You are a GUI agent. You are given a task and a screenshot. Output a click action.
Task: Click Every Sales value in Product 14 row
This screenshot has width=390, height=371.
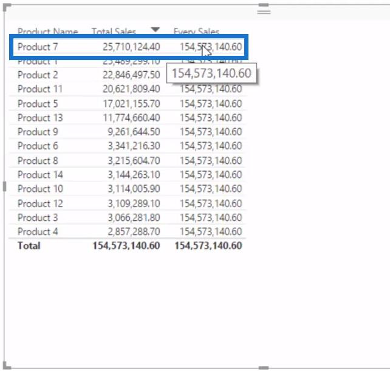tap(211, 175)
